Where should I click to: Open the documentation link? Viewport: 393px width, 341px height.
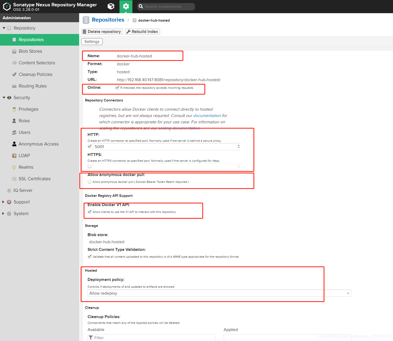coord(207,116)
